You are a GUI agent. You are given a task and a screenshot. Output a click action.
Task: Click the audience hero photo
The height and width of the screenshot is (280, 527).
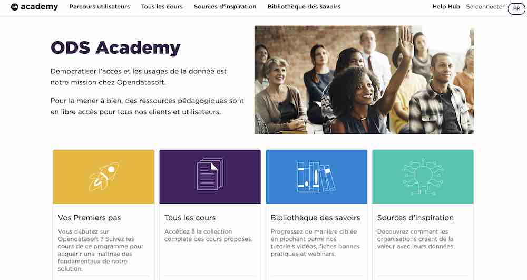pyautogui.click(x=364, y=80)
